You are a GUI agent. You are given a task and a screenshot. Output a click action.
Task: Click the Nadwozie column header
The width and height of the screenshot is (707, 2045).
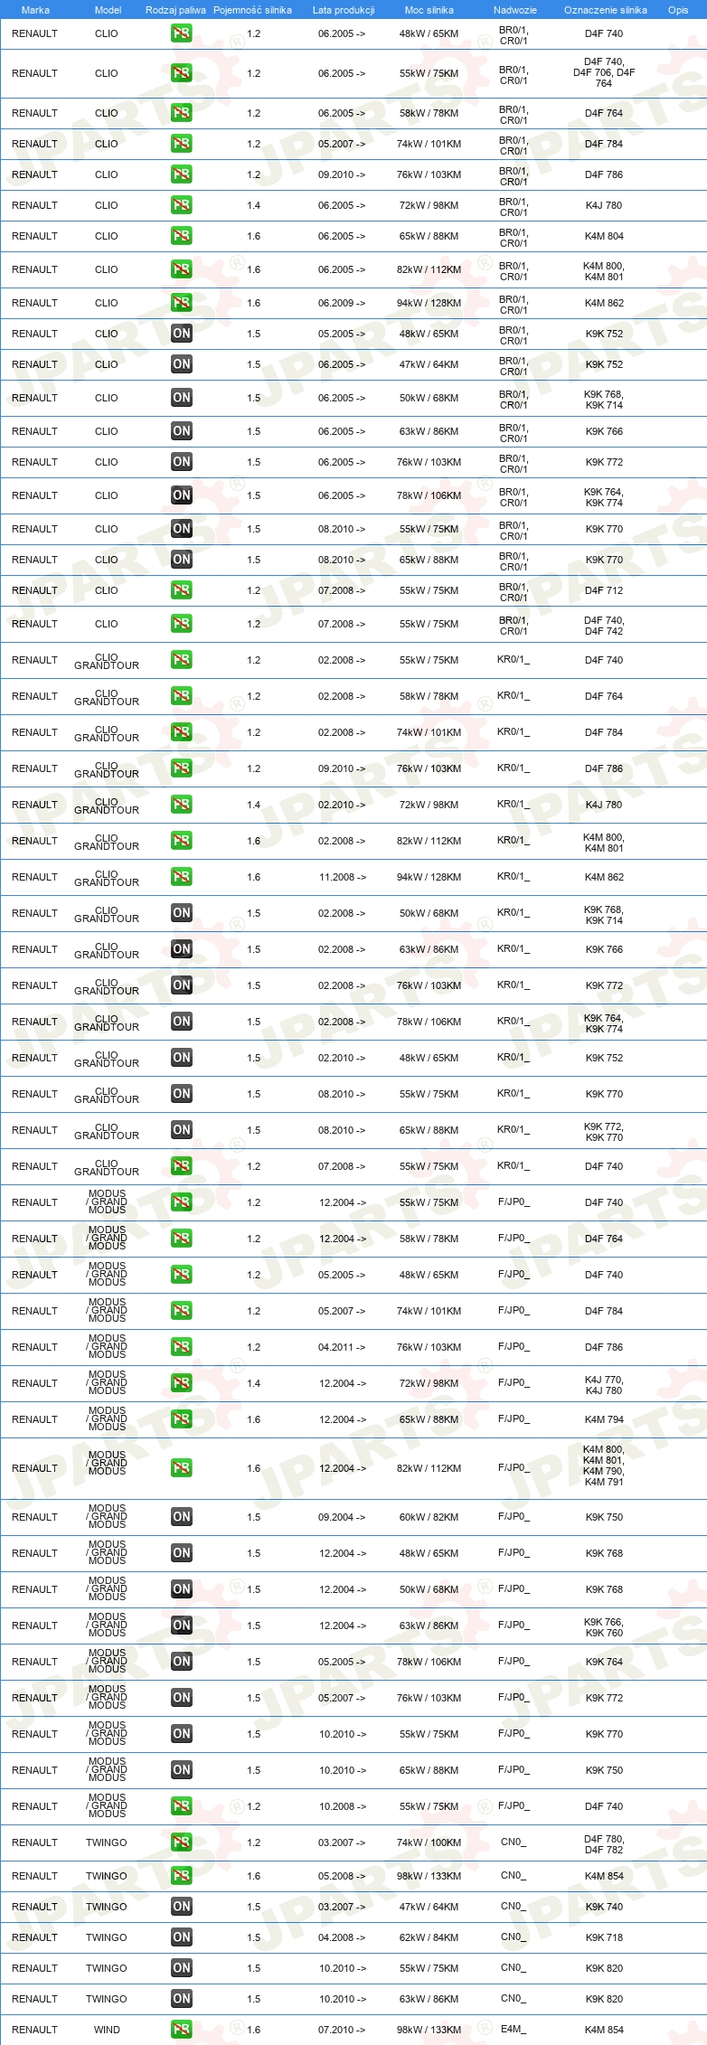point(515,10)
